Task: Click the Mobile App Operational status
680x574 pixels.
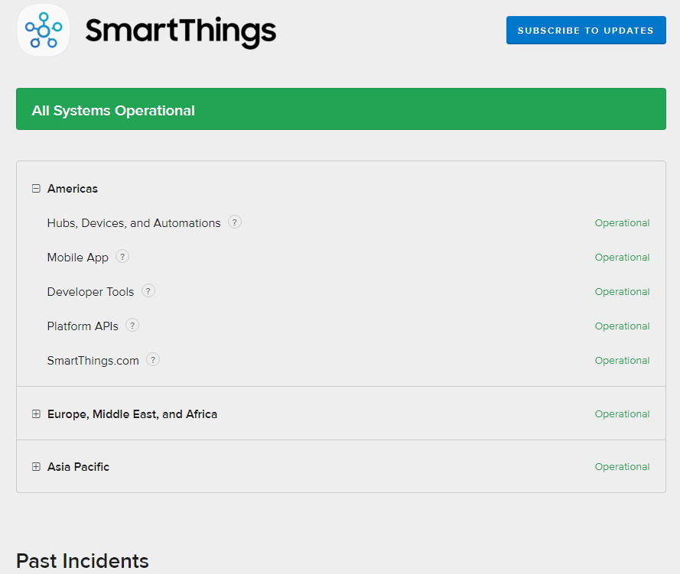Action: [x=622, y=258]
